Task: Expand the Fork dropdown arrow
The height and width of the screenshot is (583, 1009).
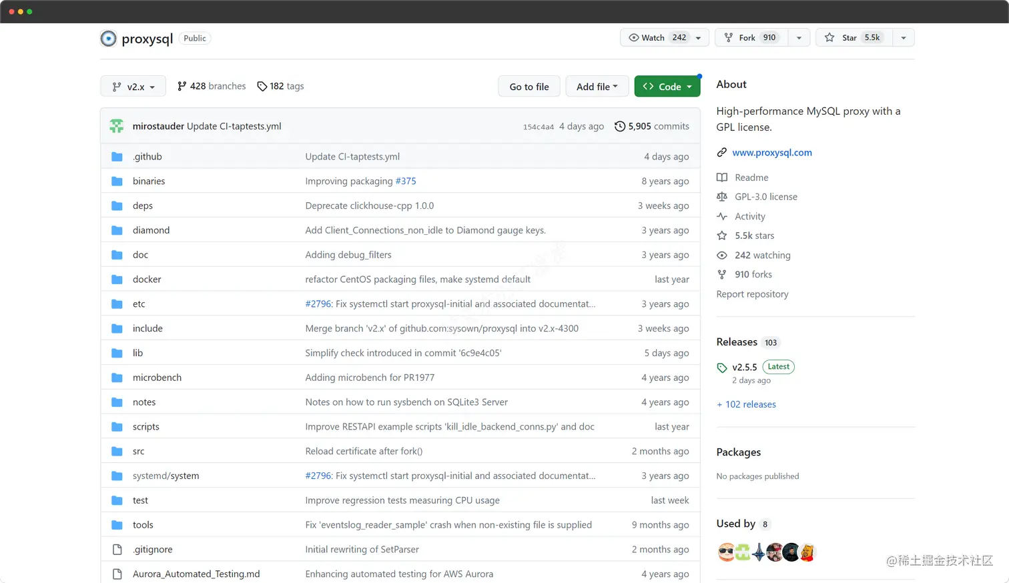Action: pos(799,38)
